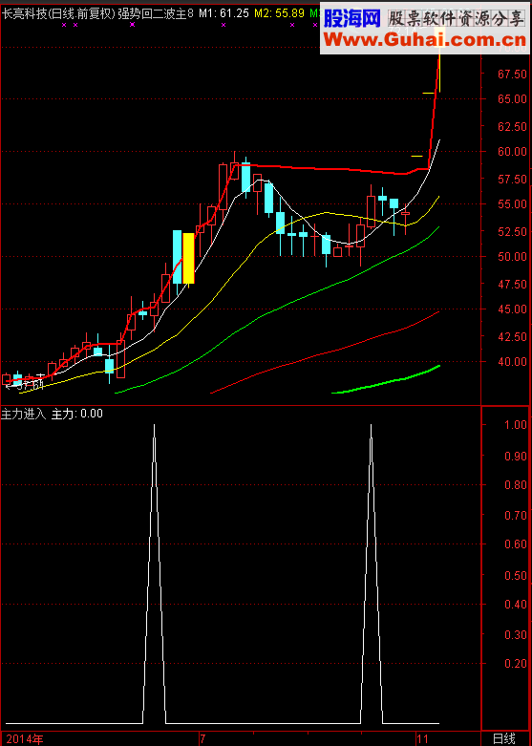Click the 42.50 price axis label
The image size is (532, 746).
pos(514,336)
